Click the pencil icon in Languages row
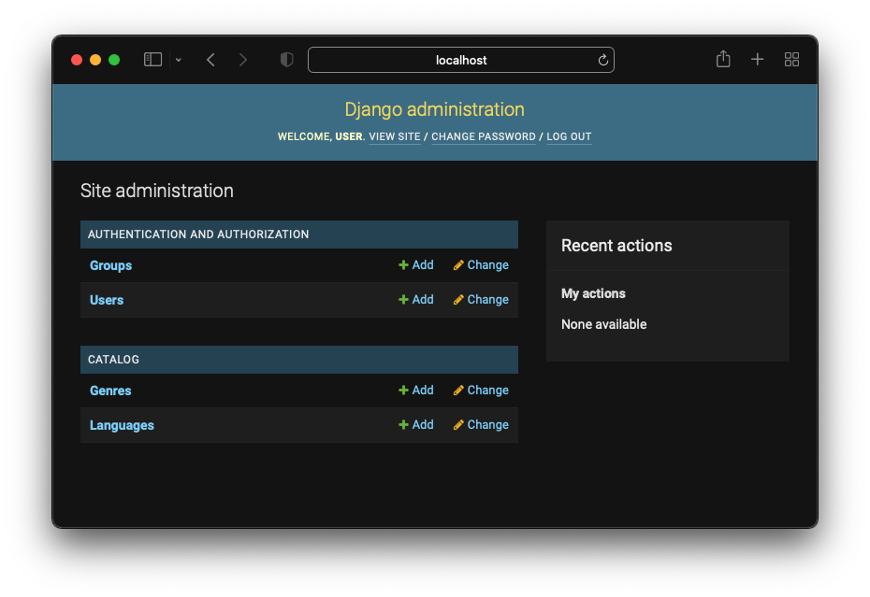Image resolution: width=870 pixels, height=597 pixels. [x=458, y=424]
